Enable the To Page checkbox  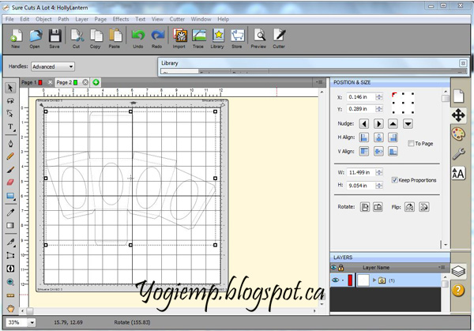tap(411, 143)
